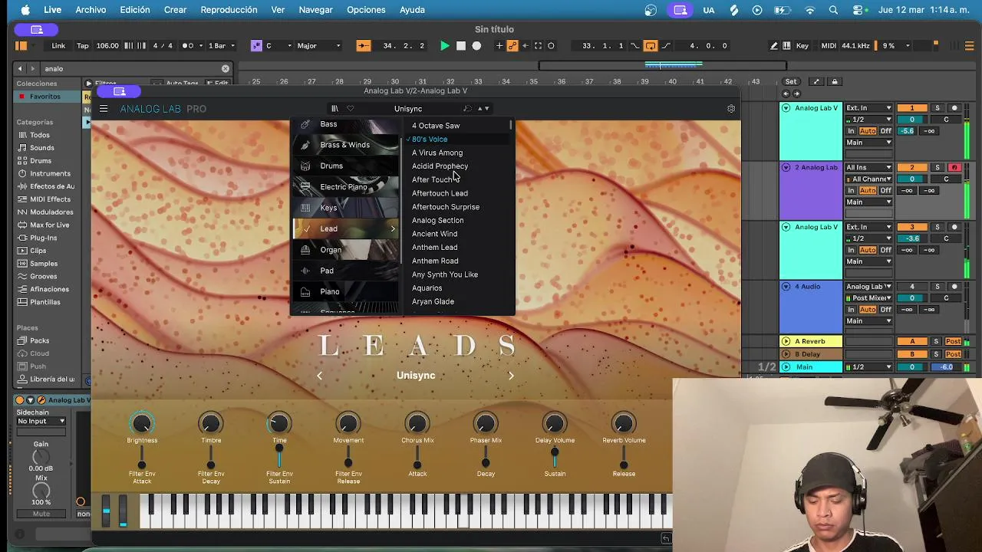This screenshot has height=552, width=982.
Task: Click the Set locator button
Action: 791,81
